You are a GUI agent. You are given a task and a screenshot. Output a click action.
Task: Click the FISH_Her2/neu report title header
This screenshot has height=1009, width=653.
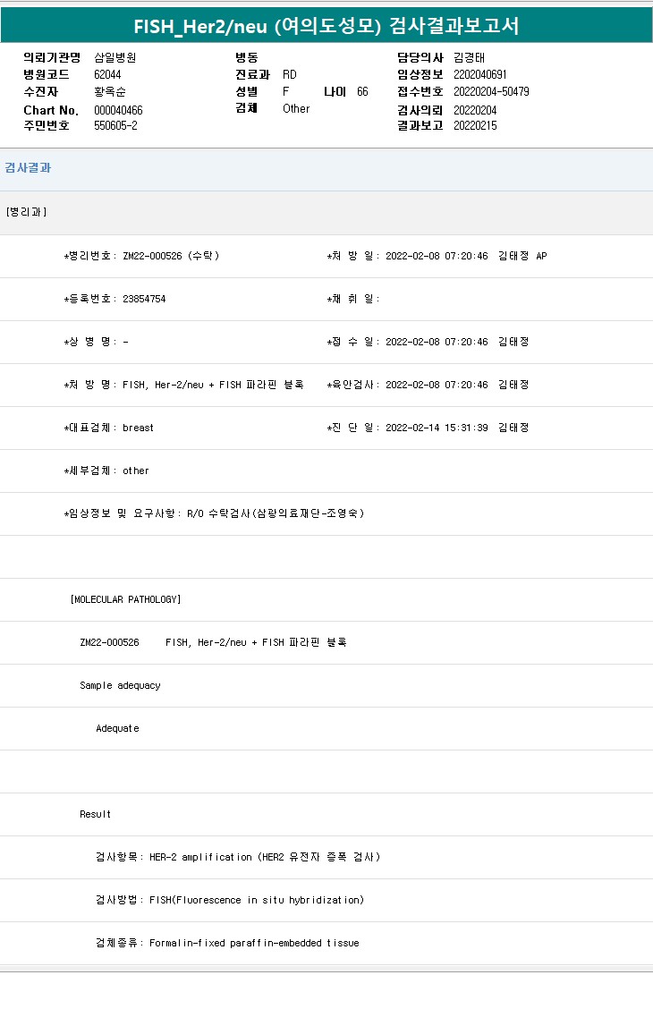tap(326, 26)
